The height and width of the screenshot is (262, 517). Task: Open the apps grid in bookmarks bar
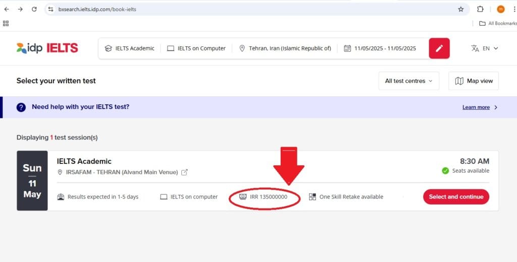pos(6,23)
